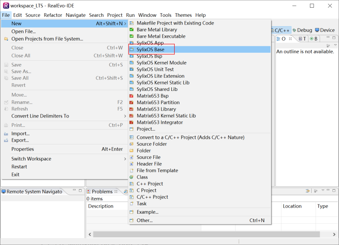Screen dimensions: 339x245
Task: Click the SylixOS Kernel Module icon
Action: click(x=131, y=63)
